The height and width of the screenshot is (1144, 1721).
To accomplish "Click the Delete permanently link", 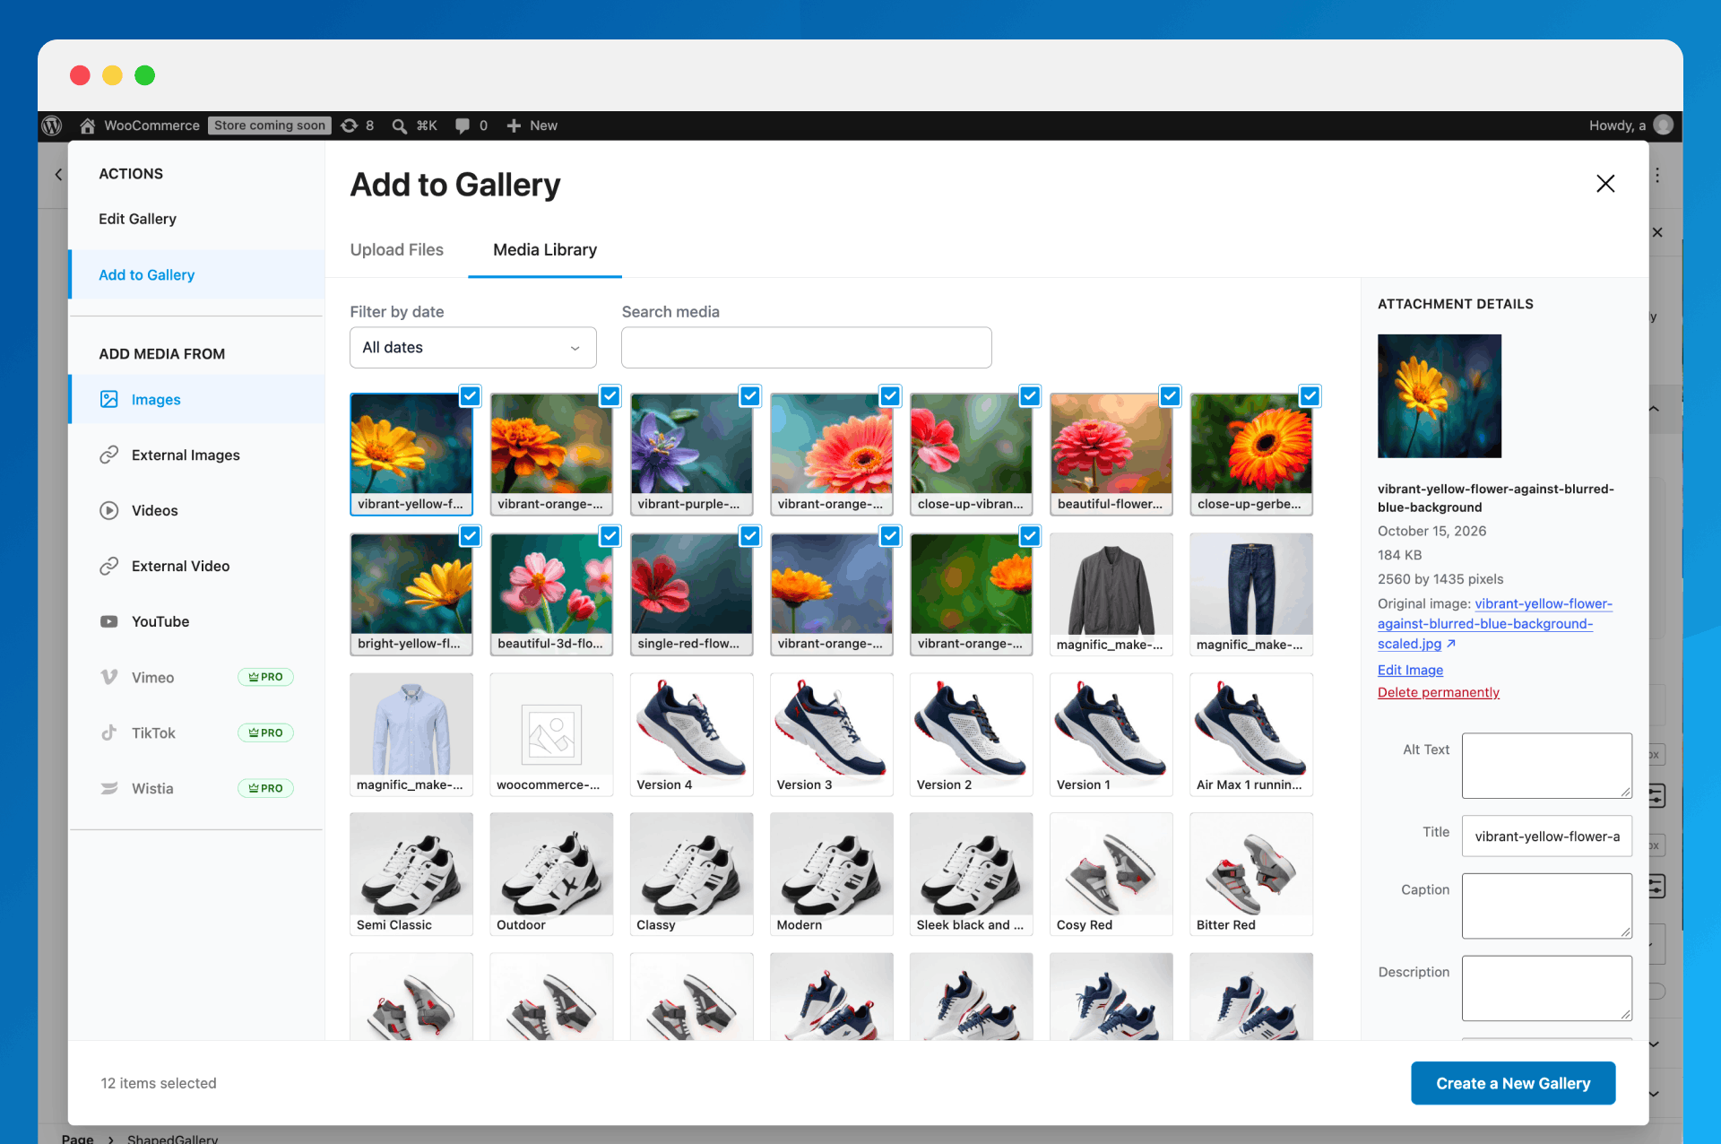I will tap(1439, 692).
